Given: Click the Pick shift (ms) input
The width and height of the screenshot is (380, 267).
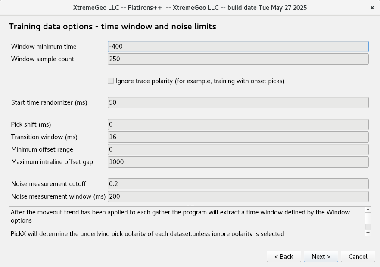Looking at the screenshot, I should tap(238, 124).
